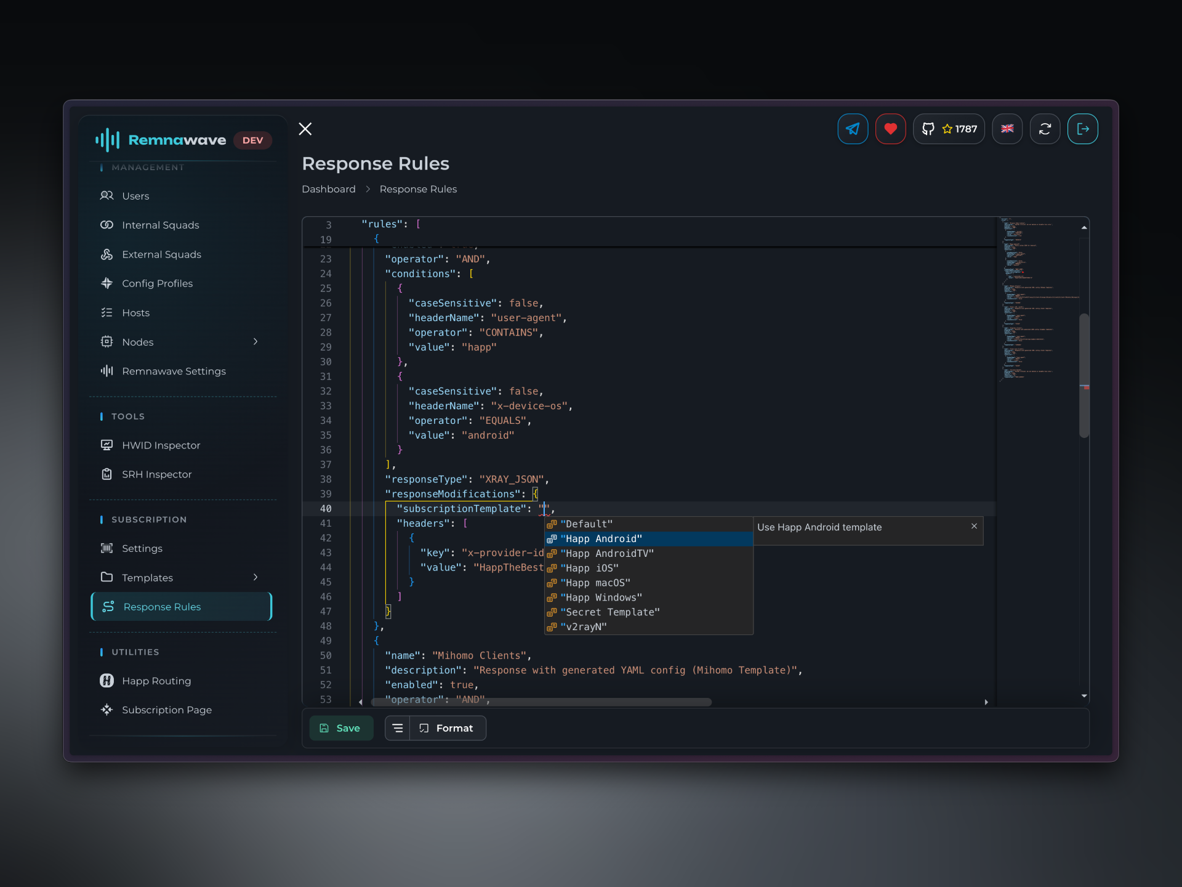The image size is (1182, 887).
Task: Click the UK flag language icon
Action: [1007, 129]
